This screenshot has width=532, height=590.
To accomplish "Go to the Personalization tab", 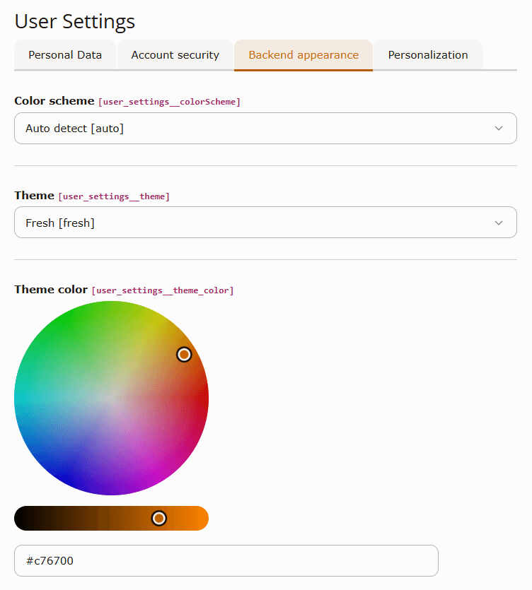I will coord(428,55).
